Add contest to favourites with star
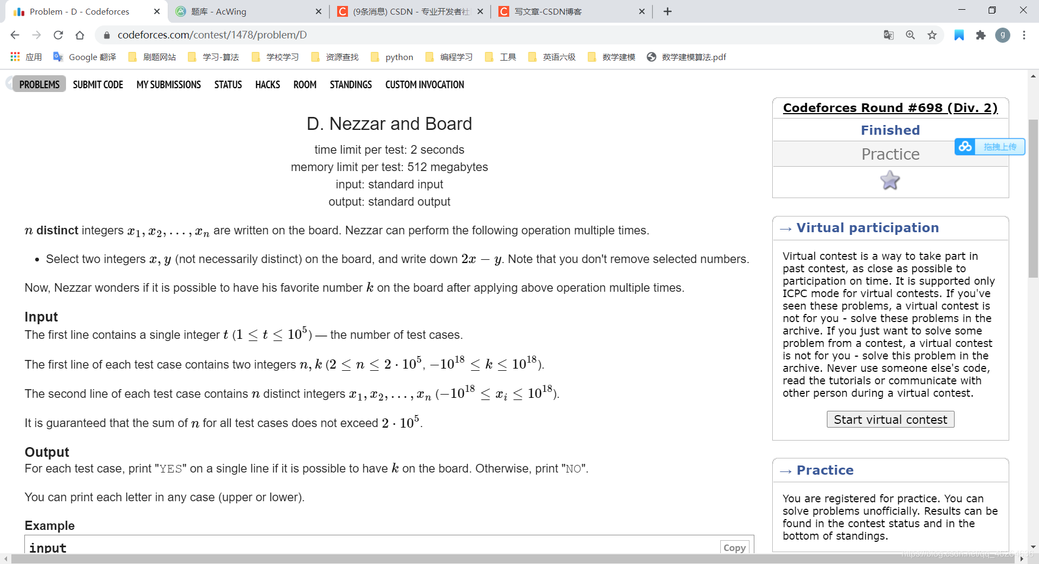Screen dimensions: 1039x564 pos(890,180)
